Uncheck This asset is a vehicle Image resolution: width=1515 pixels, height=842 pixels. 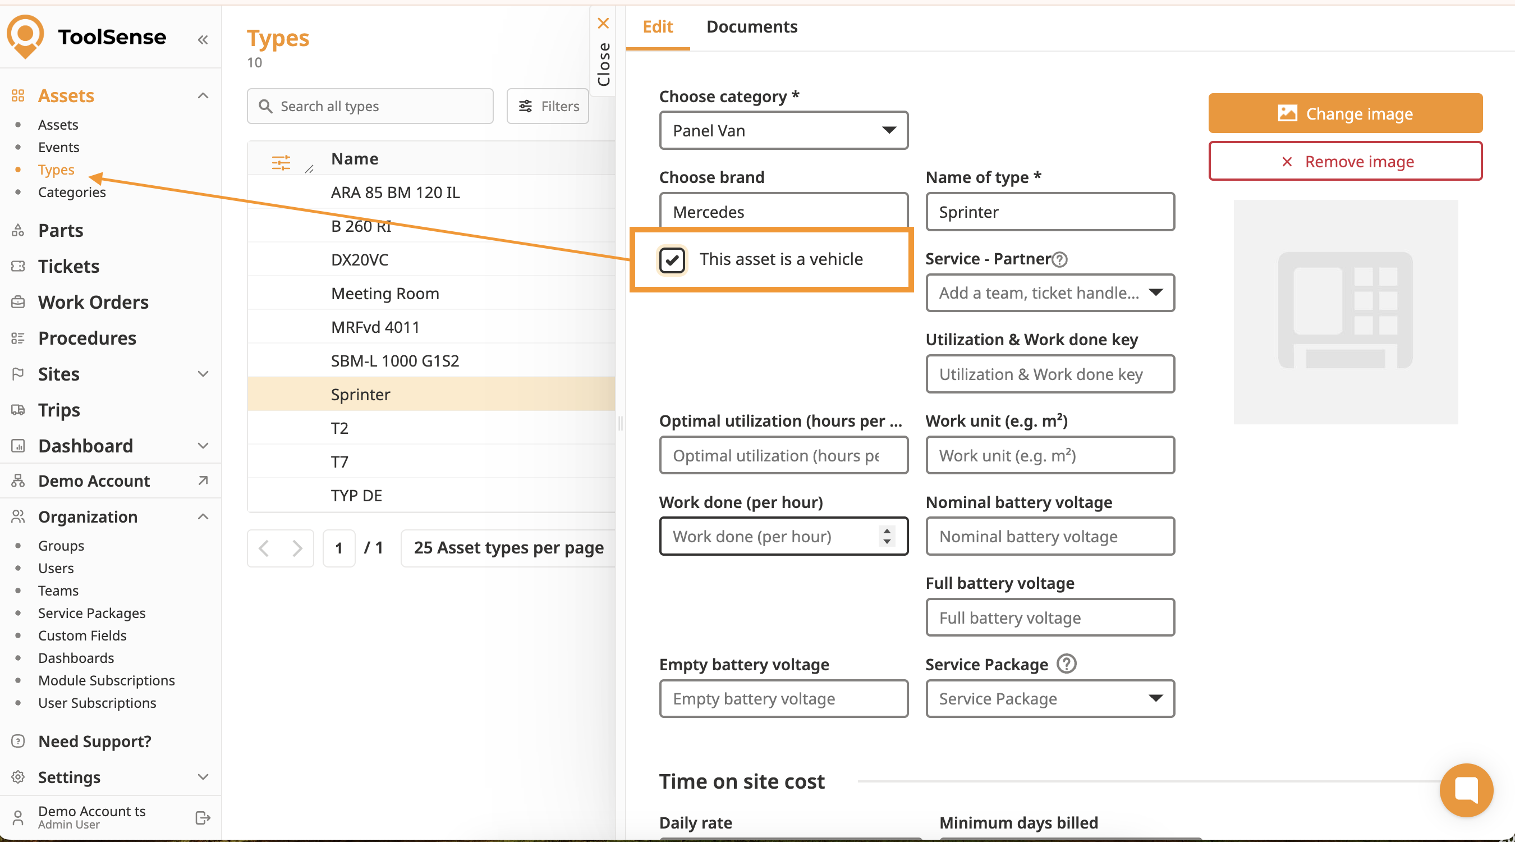[x=672, y=259]
